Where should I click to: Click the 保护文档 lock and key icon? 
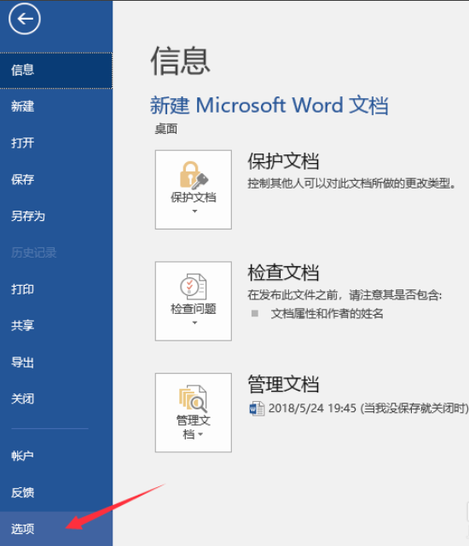click(194, 175)
